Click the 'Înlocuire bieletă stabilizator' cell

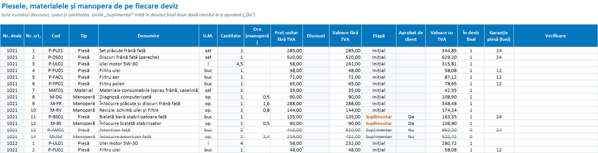pyautogui.click(x=148, y=123)
